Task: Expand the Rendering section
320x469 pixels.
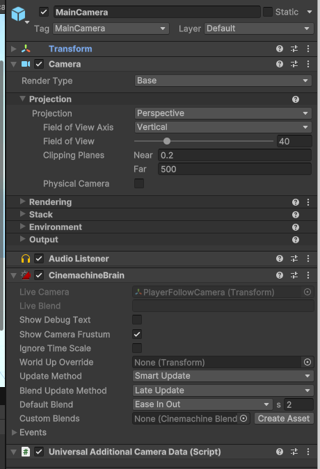Action: pos(22,201)
